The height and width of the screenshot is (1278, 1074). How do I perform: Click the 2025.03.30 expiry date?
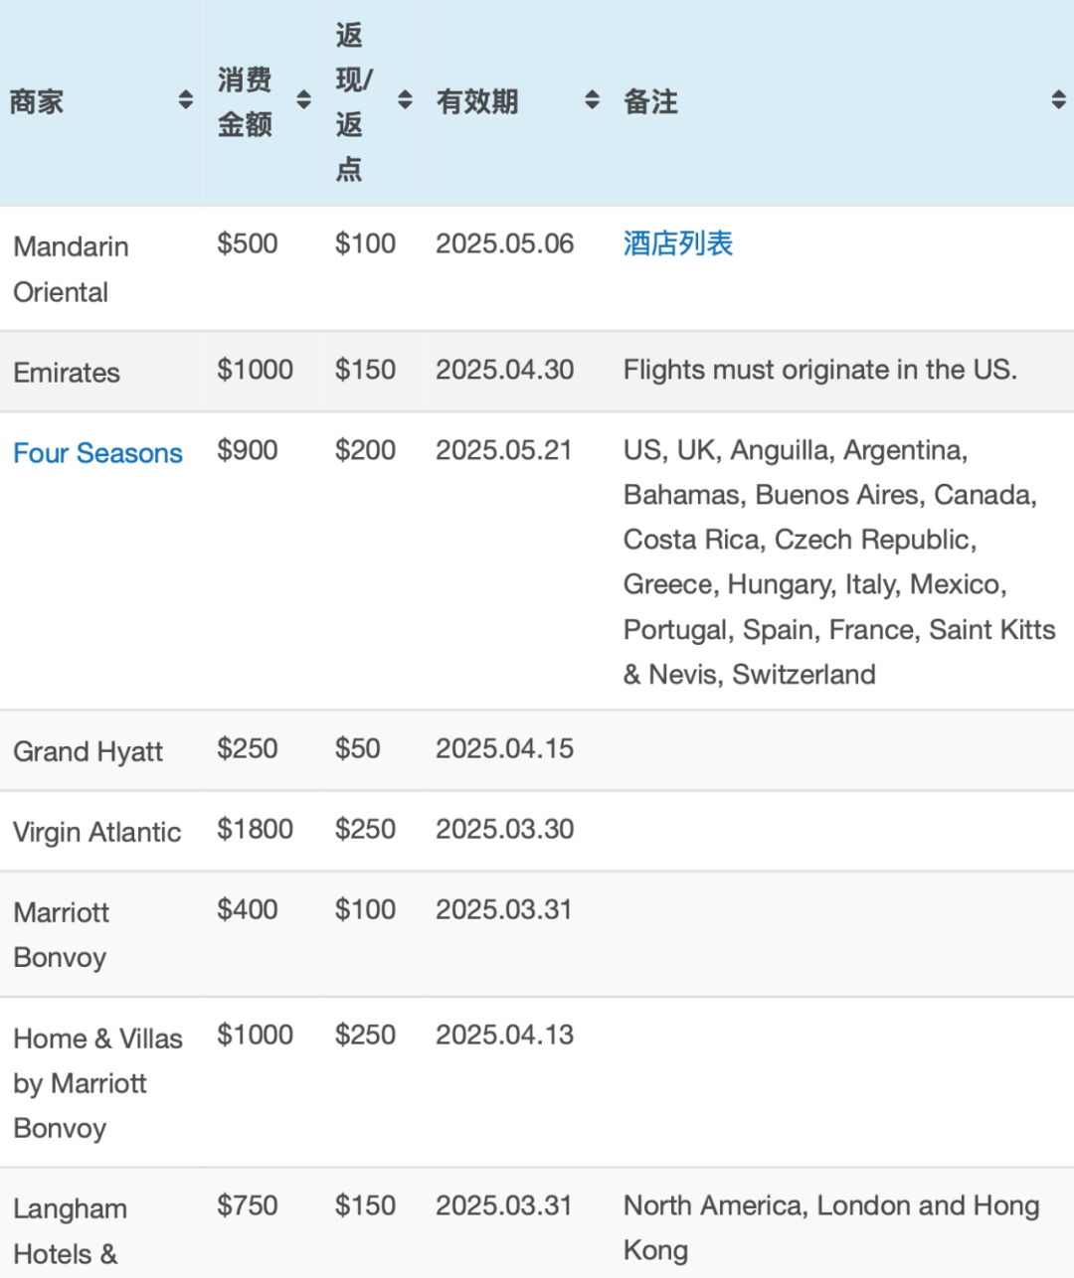(x=505, y=829)
